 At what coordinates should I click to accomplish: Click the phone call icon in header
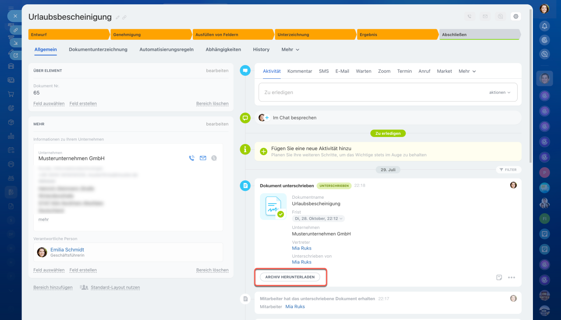[469, 17]
